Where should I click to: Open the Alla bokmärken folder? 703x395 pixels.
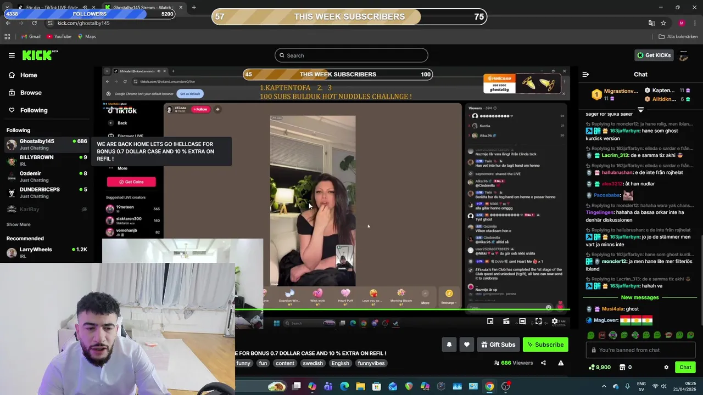pos(678,37)
